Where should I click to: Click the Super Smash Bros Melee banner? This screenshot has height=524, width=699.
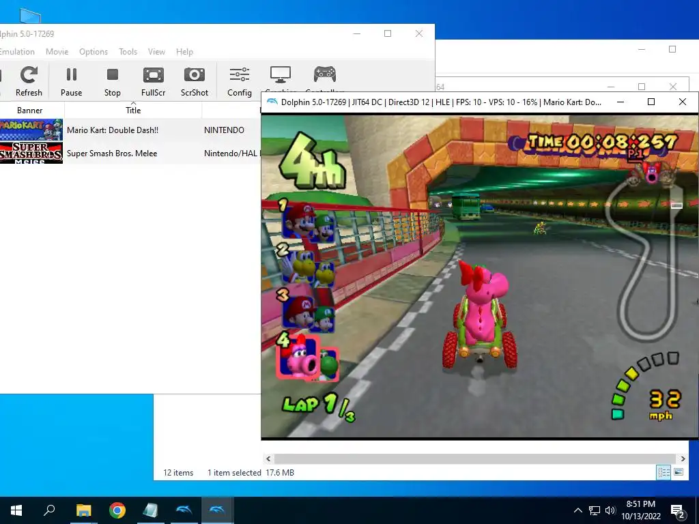coord(31,153)
